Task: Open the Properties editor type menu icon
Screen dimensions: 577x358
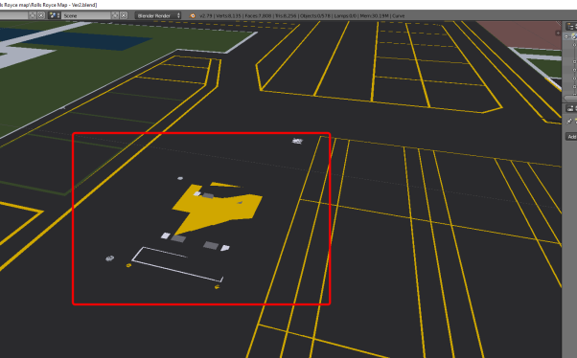Action: pyautogui.click(x=570, y=108)
